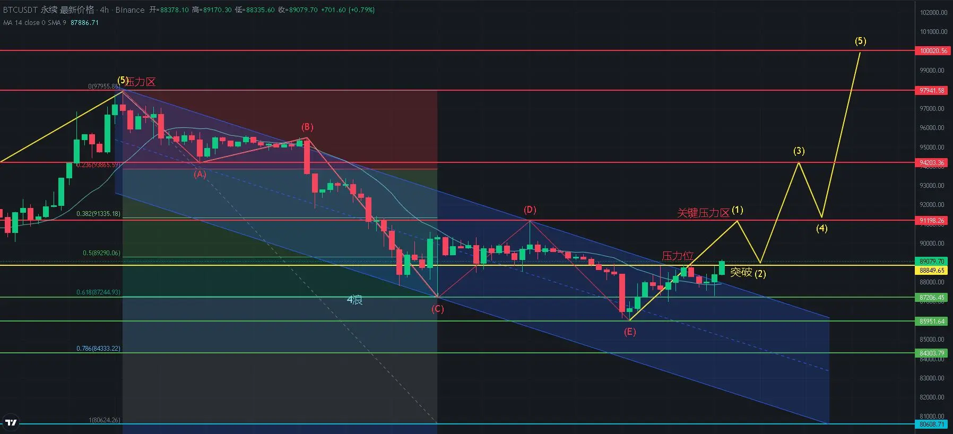Select the 100020.56 red price label
The height and width of the screenshot is (434, 953).
pyautogui.click(x=933, y=51)
